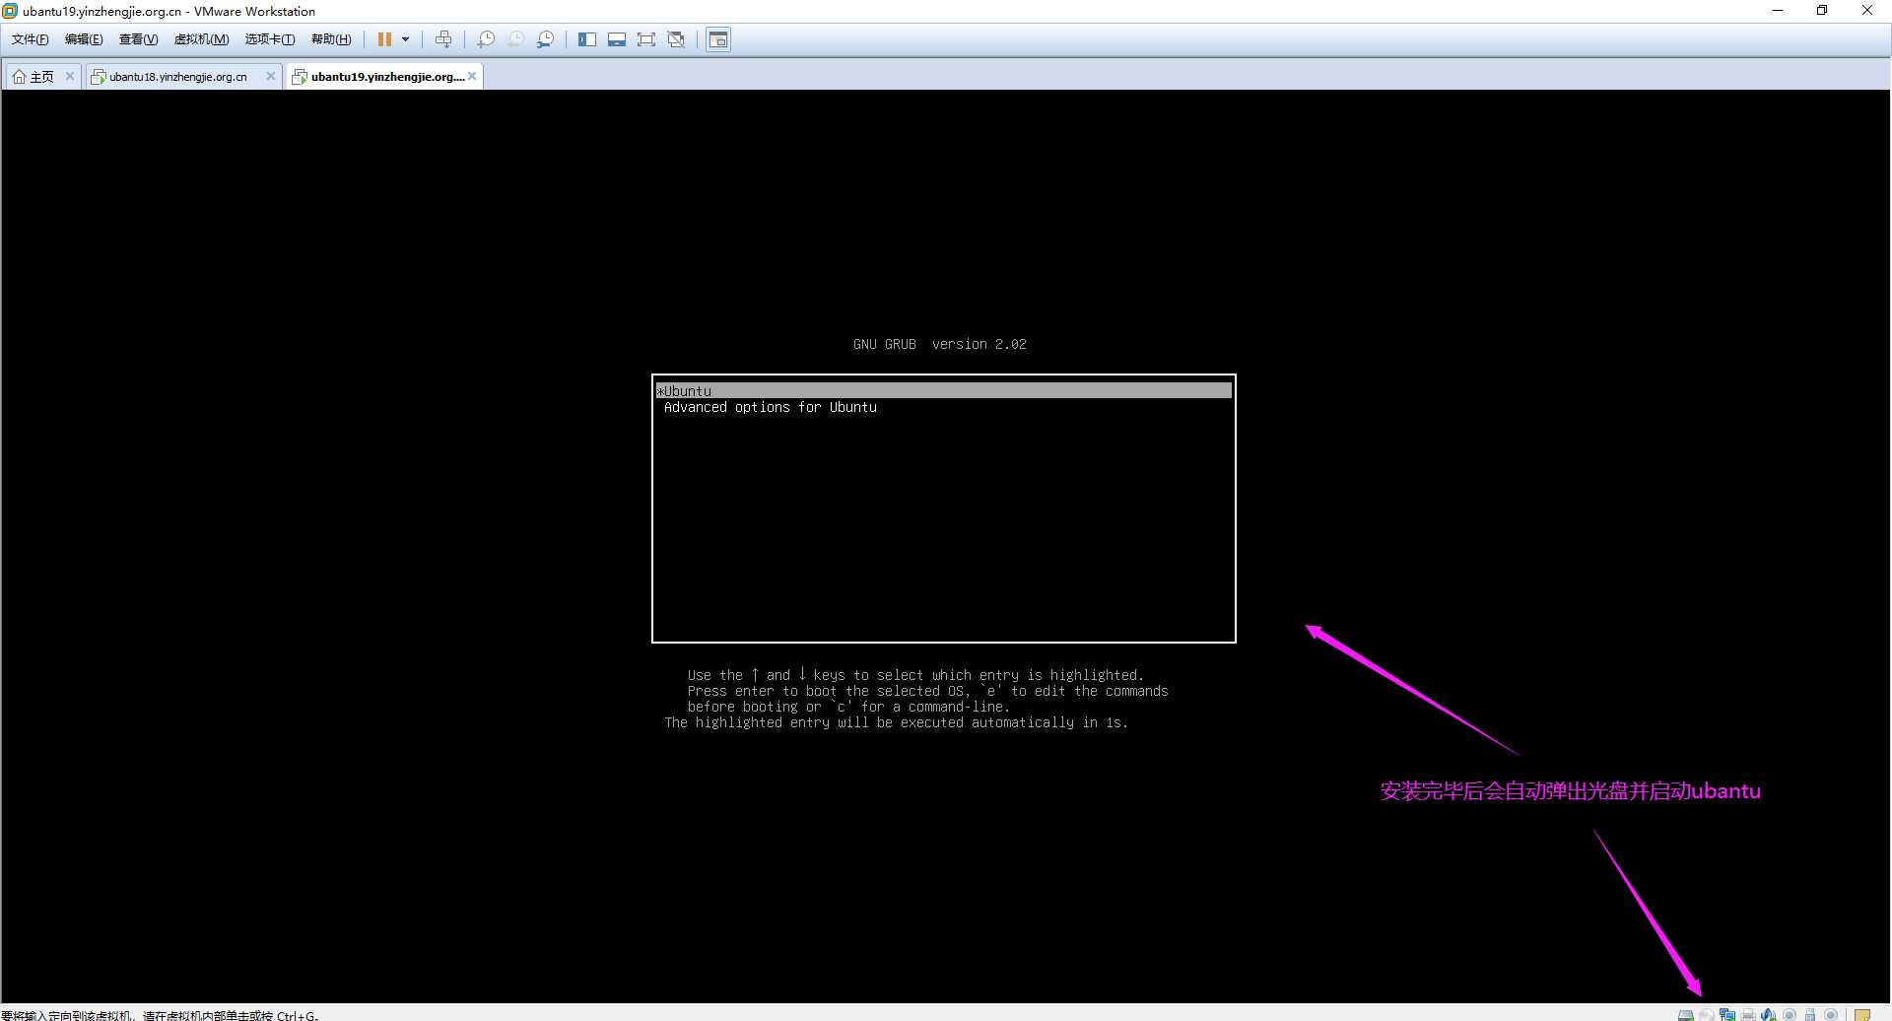Image resolution: width=1892 pixels, height=1021 pixels.
Task: Select the ubantu19.yinzhengjie.org tab
Action: [387, 76]
